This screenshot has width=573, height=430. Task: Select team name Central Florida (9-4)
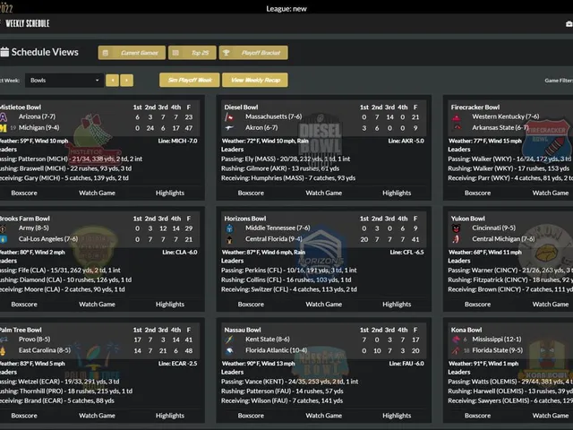(x=274, y=239)
